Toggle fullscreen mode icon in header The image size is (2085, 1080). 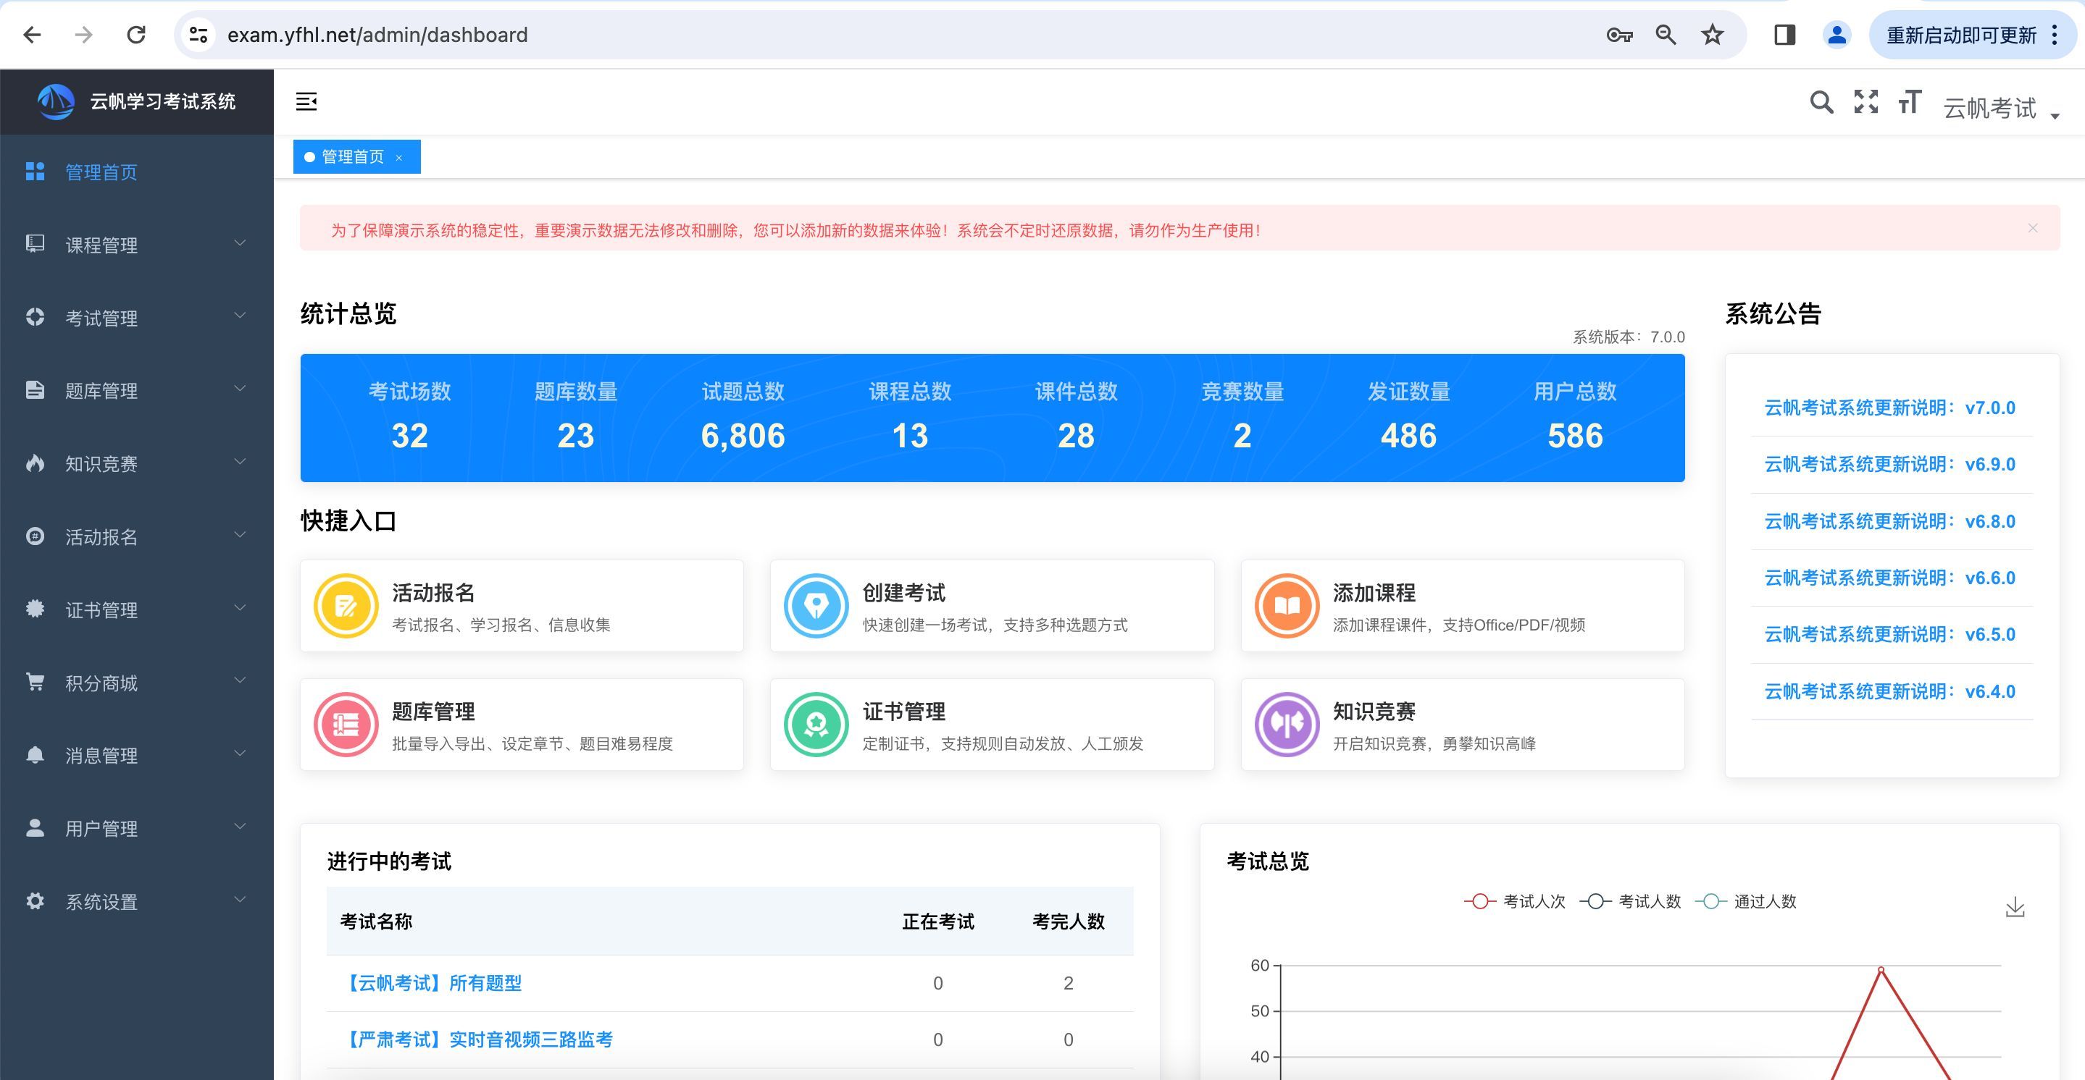pyautogui.click(x=1865, y=102)
